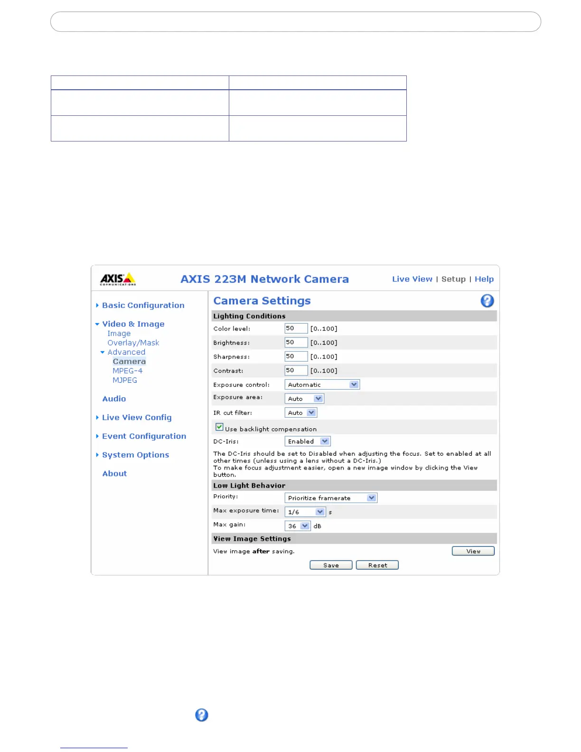
Task: Expand Event Configuration menu
Action: [144, 436]
